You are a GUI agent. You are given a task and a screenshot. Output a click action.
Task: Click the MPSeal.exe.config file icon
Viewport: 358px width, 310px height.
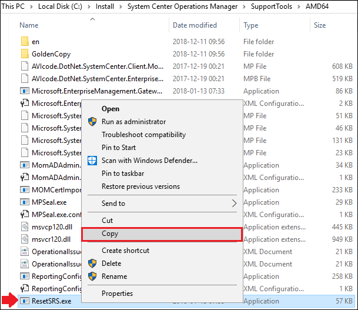pos(25,215)
